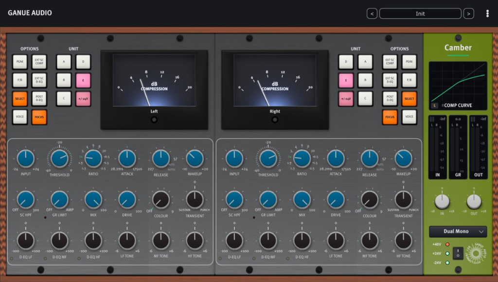Screen dimensions: 498x282
Task: Toggle VOICE option on the left channel
Action: coord(19,117)
